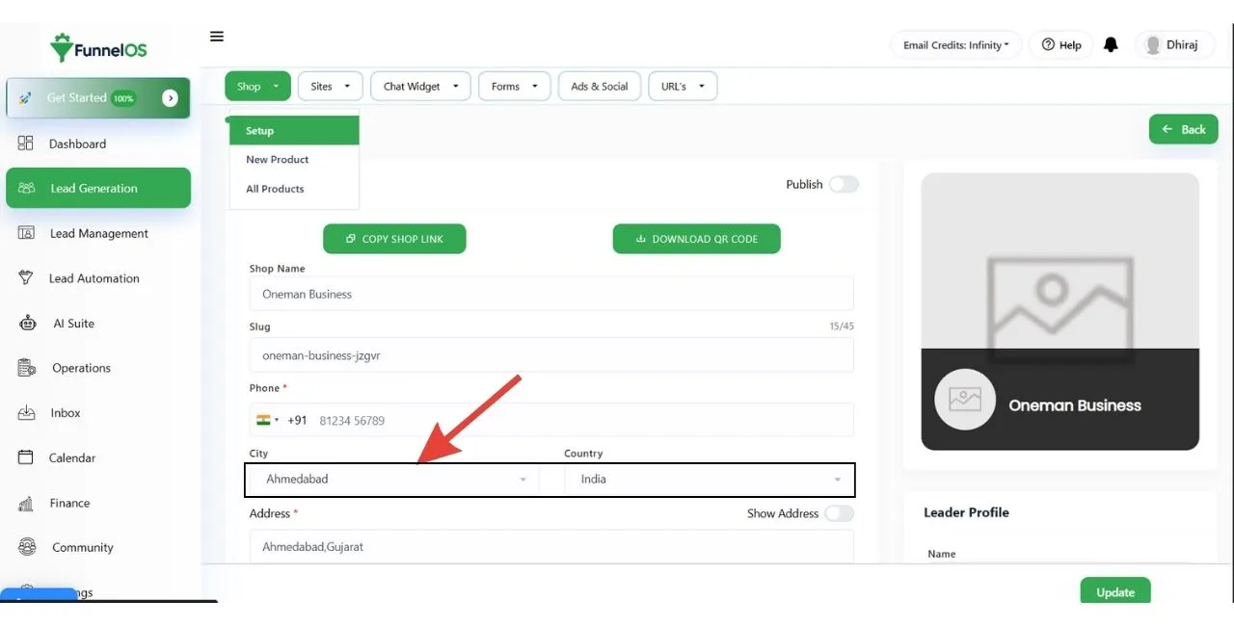Click the Inbox tray icon
This screenshot has height=626, width=1234.
click(x=27, y=413)
